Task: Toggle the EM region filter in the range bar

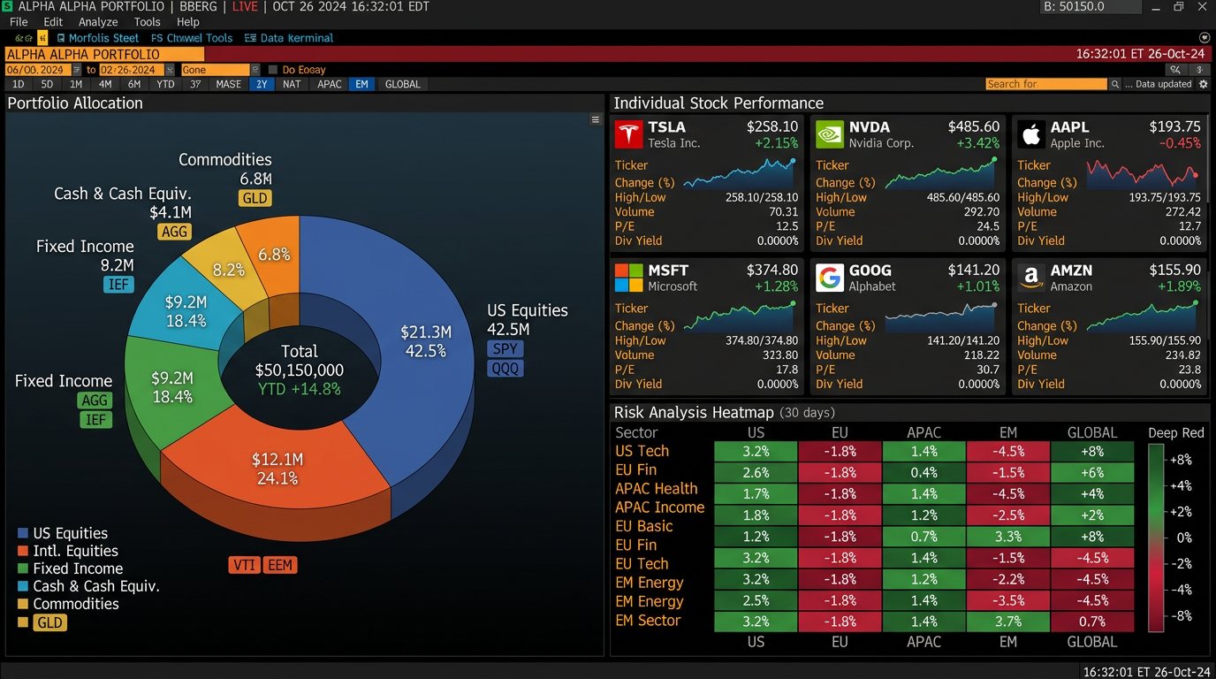Action: (361, 84)
